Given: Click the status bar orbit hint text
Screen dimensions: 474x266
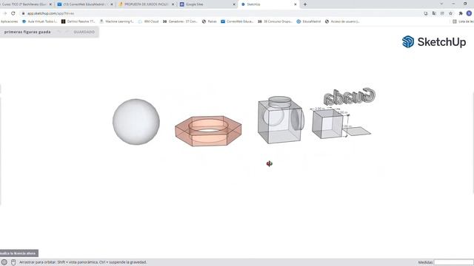Looking at the screenshot, I should [x=83, y=262].
